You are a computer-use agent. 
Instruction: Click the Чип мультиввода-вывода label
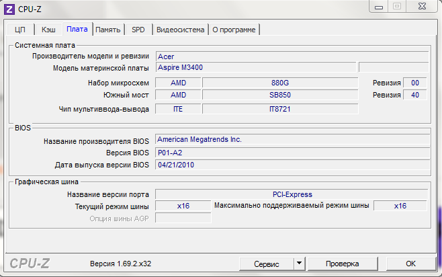[x=103, y=109]
